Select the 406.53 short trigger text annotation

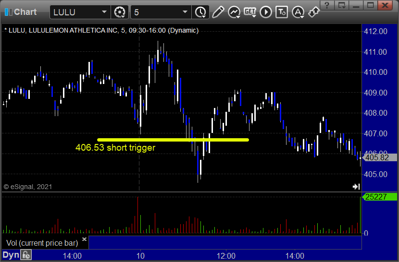coord(115,148)
